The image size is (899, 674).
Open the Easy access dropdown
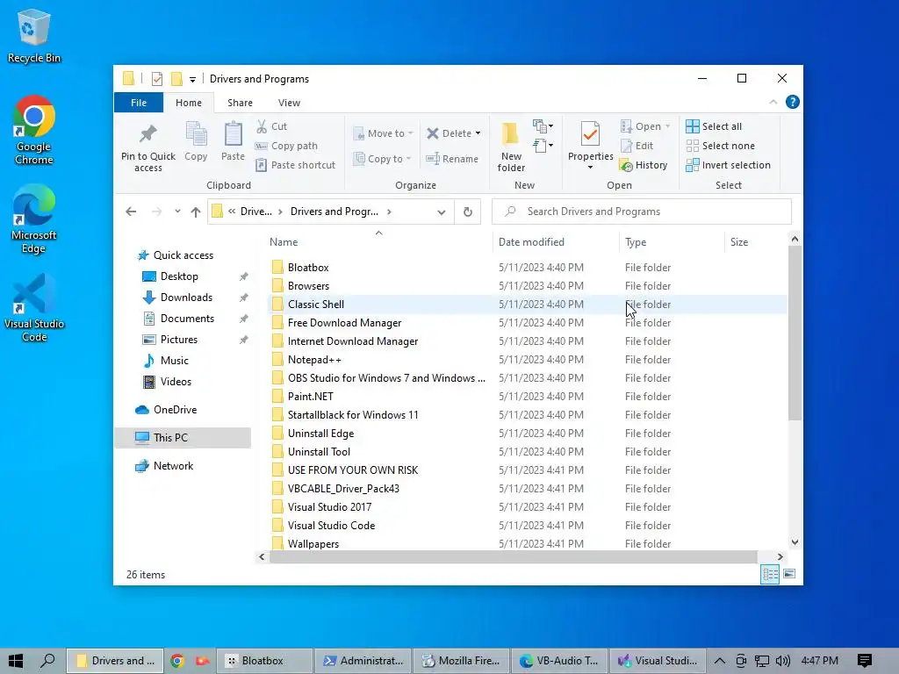(x=543, y=146)
